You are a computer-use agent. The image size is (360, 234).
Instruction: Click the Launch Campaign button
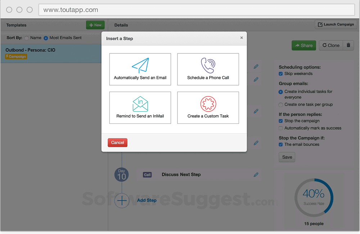(336, 24)
